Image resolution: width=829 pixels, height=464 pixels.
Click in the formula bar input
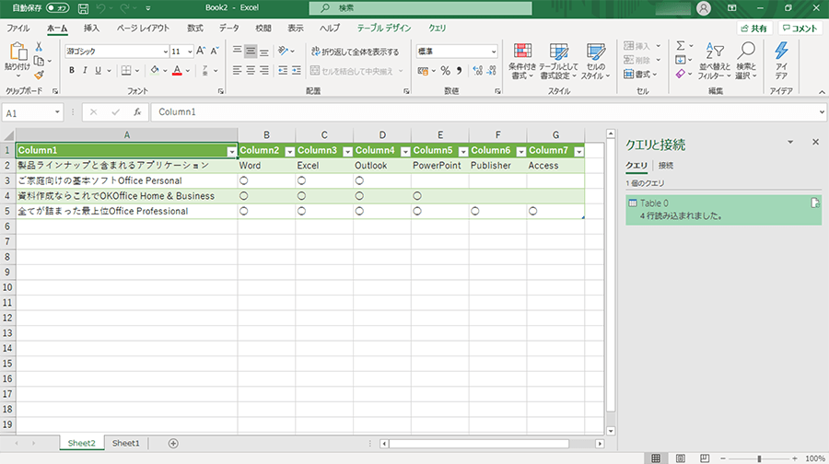484,112
